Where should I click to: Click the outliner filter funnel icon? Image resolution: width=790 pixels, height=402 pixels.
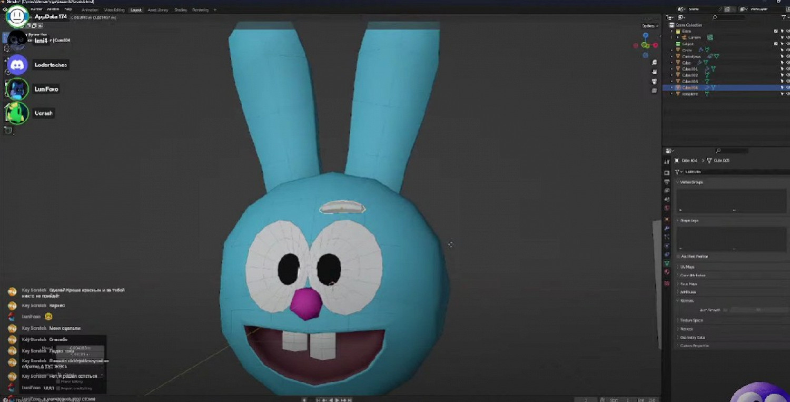pyautogui.click(x=784, y=17)
